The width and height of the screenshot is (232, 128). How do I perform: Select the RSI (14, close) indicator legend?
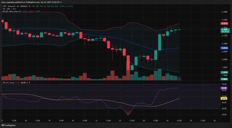click(8, 83)
